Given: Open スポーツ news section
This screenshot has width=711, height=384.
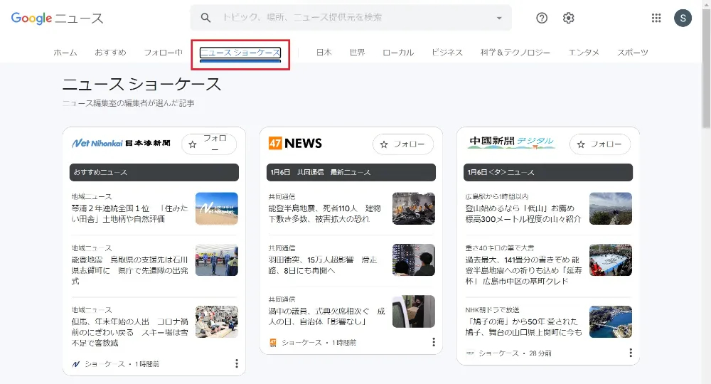Looking at the screenshot, I should click(x=633, y=53).
